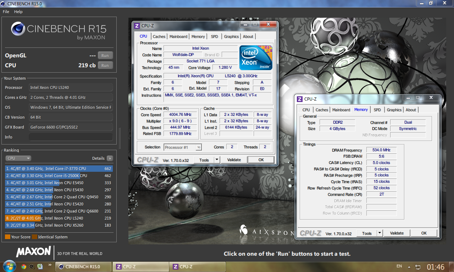
Task: Click the Details arrow button in Ranking
Action: click(x=110, y=158)
